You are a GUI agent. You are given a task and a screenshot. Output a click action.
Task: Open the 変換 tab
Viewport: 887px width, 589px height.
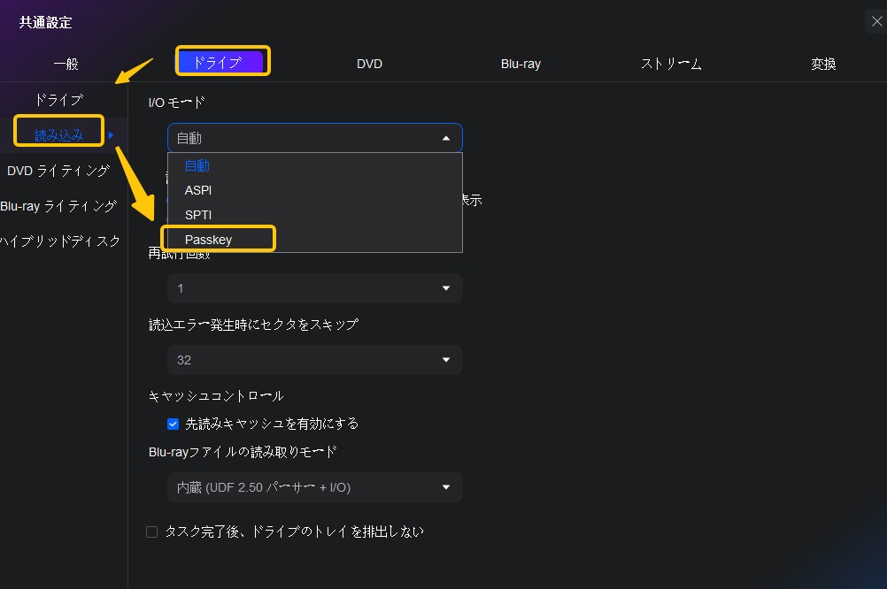coord(823,64)
